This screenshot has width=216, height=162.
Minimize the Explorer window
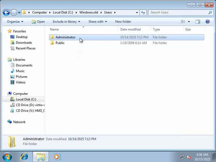click(x=191, y=5)
